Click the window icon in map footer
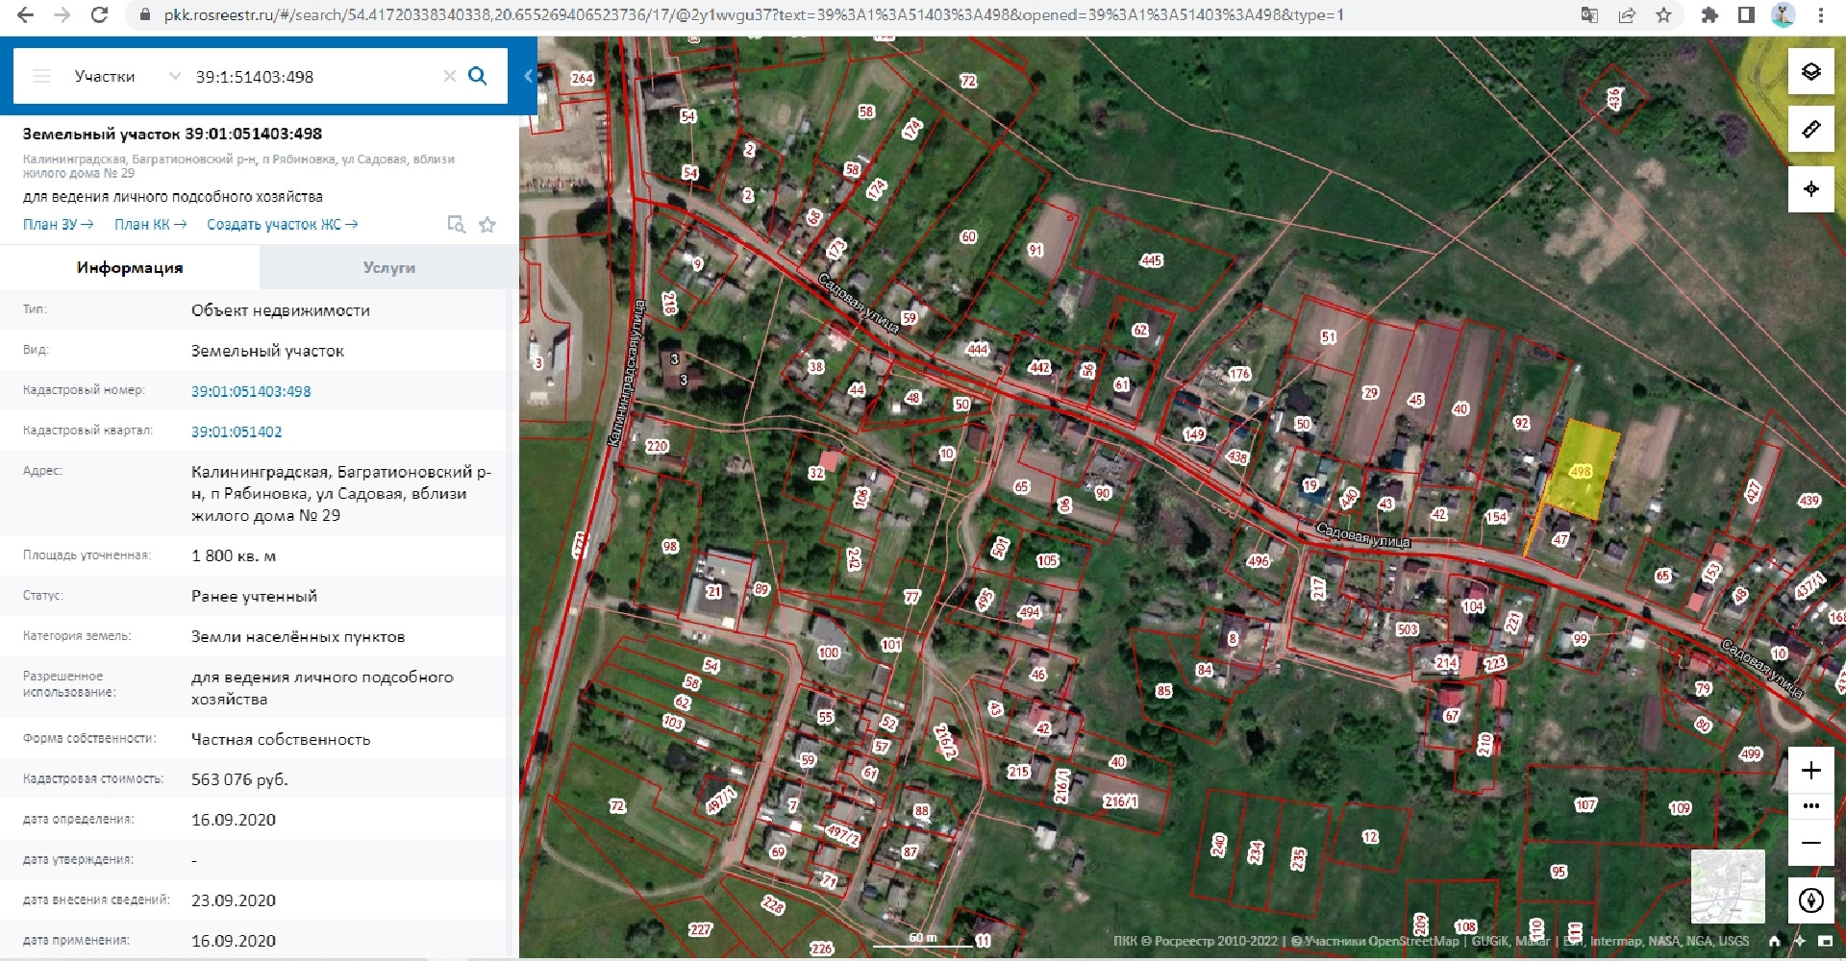The height and width of the screenshot is (961, 1846). coord(1824,941)
